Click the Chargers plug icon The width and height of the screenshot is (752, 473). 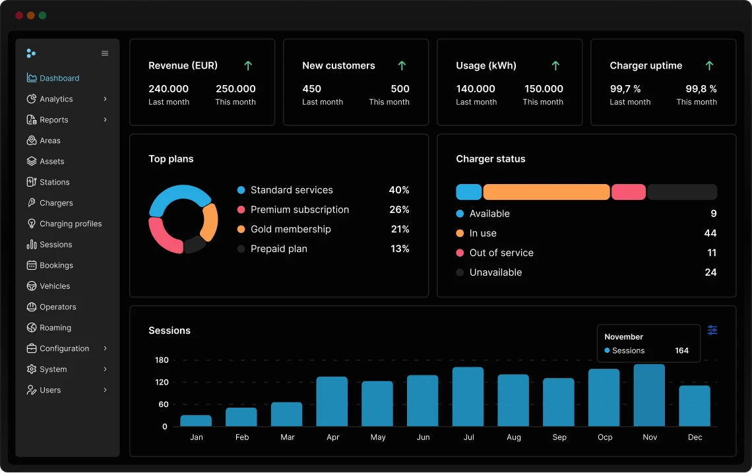(32, 203)
